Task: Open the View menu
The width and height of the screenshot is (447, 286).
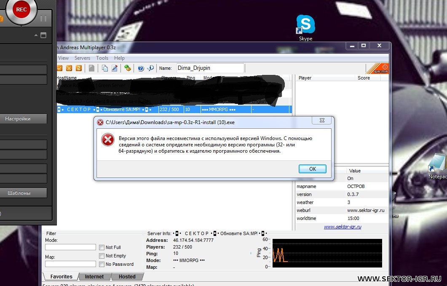Action: coord(63,58)
